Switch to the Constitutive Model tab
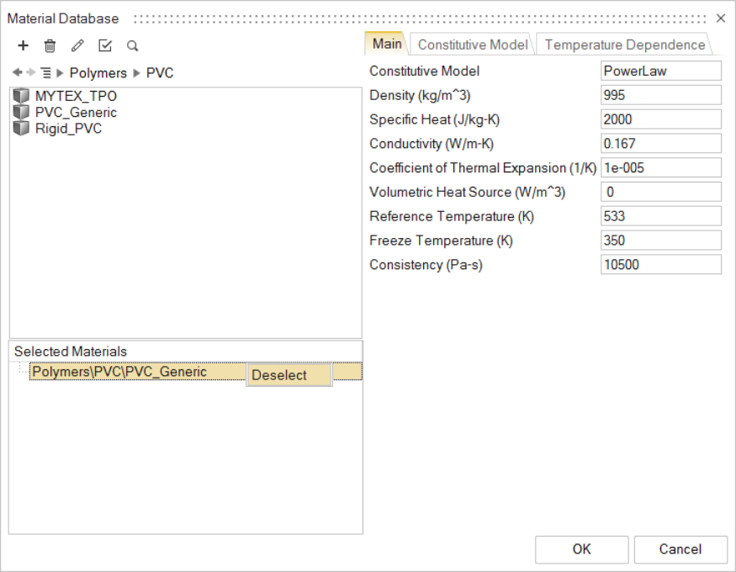736x572 pixels. [x=473, y=45]
